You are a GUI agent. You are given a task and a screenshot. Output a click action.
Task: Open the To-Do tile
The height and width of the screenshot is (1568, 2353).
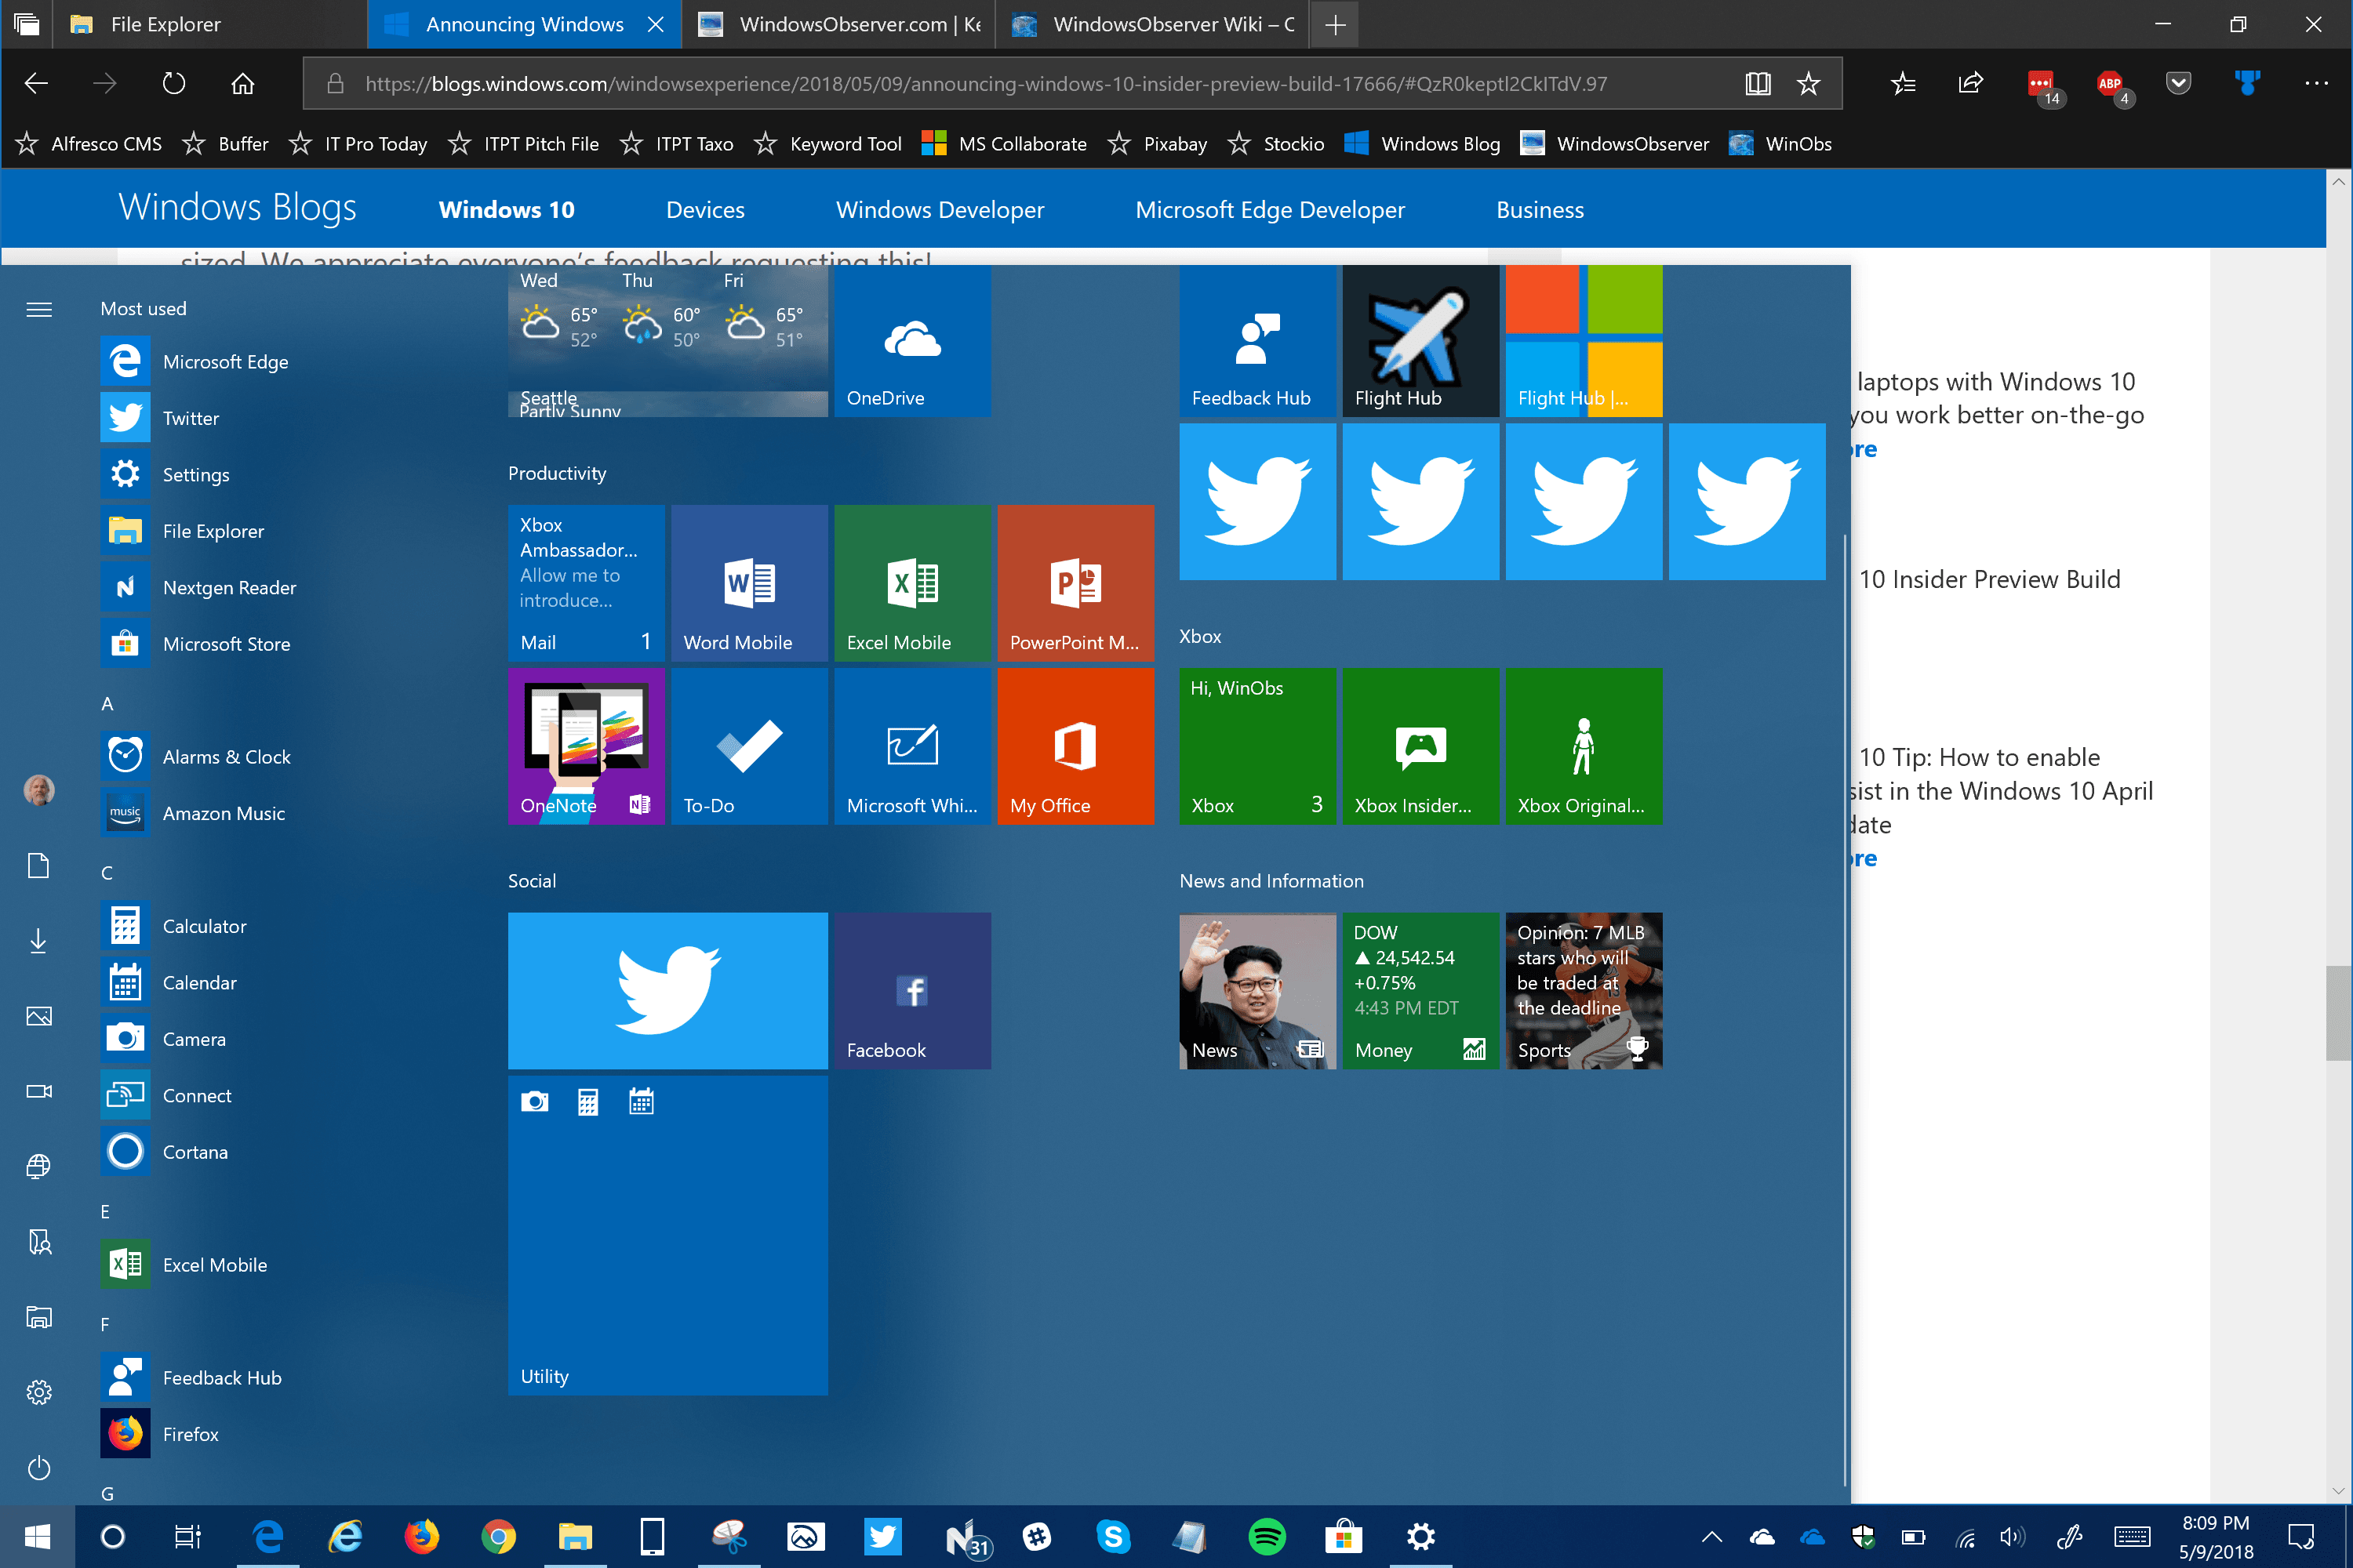pyautogui.click(x=748, y=746)
